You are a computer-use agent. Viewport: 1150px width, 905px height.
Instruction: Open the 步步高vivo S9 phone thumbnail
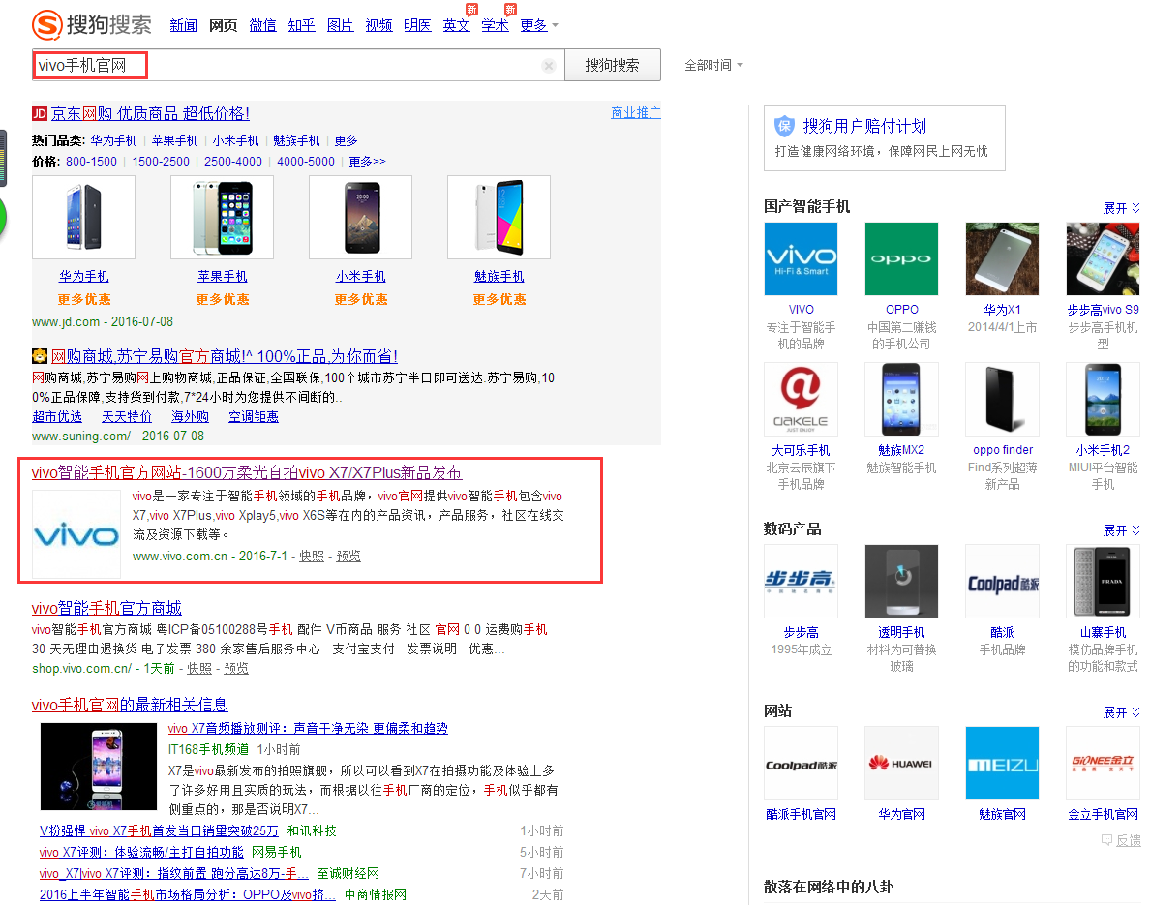(1104, 258)
